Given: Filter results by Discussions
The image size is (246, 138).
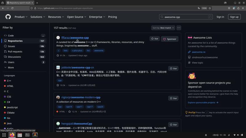Looking at the screenshot, I should (24, 57).
